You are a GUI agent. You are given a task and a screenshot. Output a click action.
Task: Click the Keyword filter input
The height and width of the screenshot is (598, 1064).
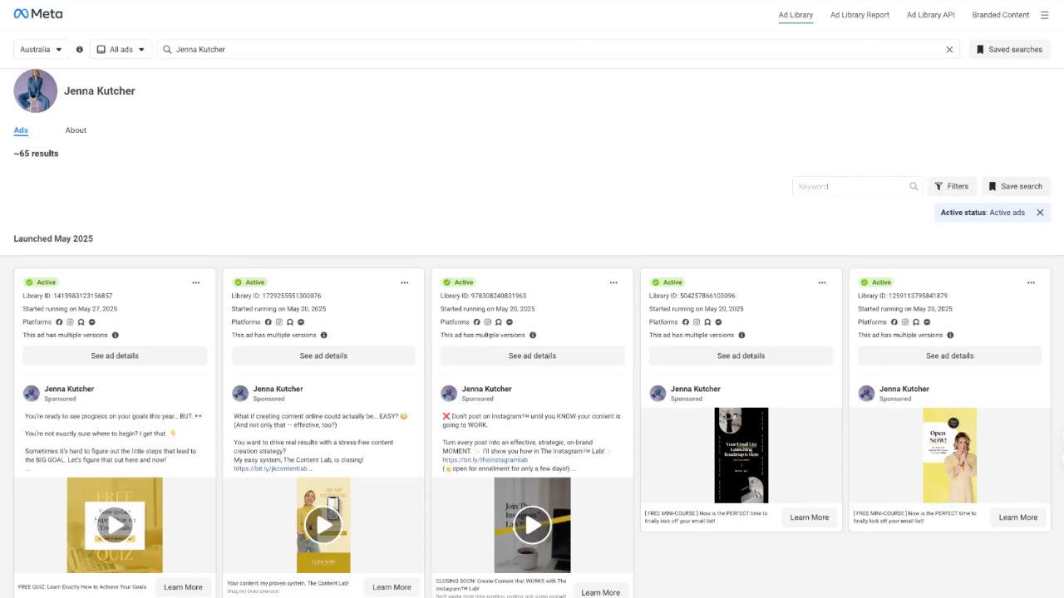click(857, 187)
